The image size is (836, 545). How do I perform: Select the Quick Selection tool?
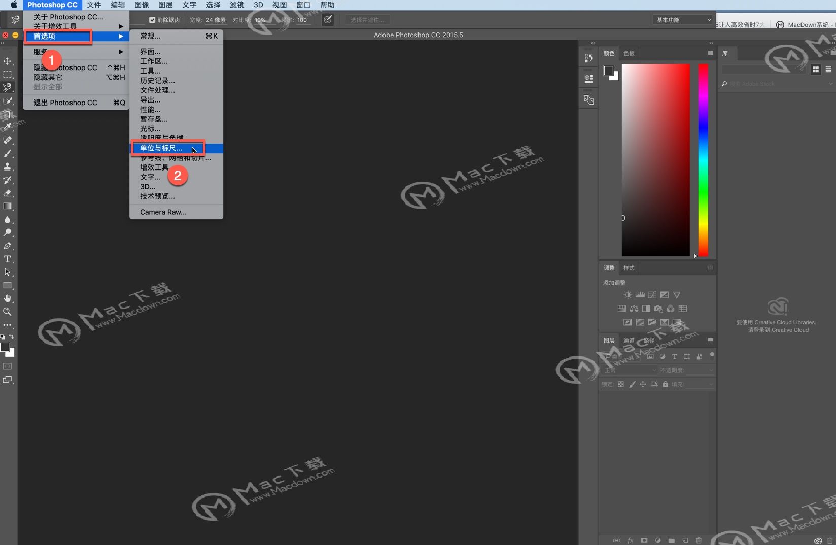(x=7, y=100)
